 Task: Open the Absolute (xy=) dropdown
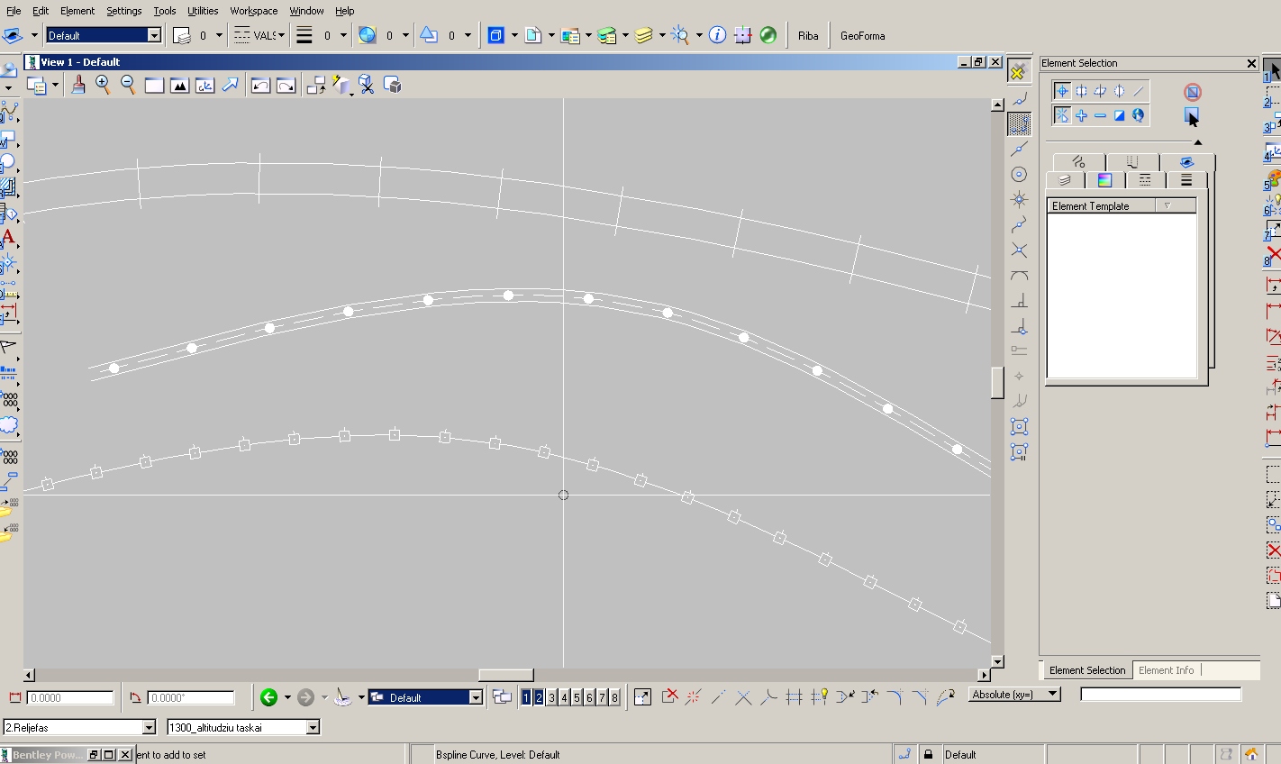pos(1014,694)
